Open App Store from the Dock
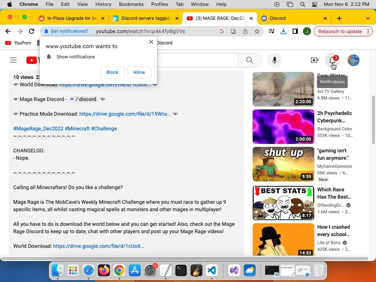376x282 pixels. click(x=135, y=271)
